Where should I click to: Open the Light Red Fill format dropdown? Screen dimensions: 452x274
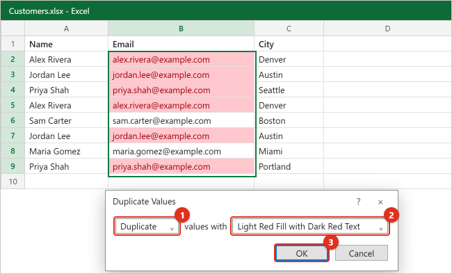coord(310,227)
